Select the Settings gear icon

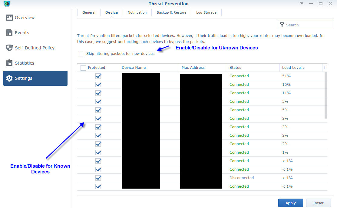9,78
